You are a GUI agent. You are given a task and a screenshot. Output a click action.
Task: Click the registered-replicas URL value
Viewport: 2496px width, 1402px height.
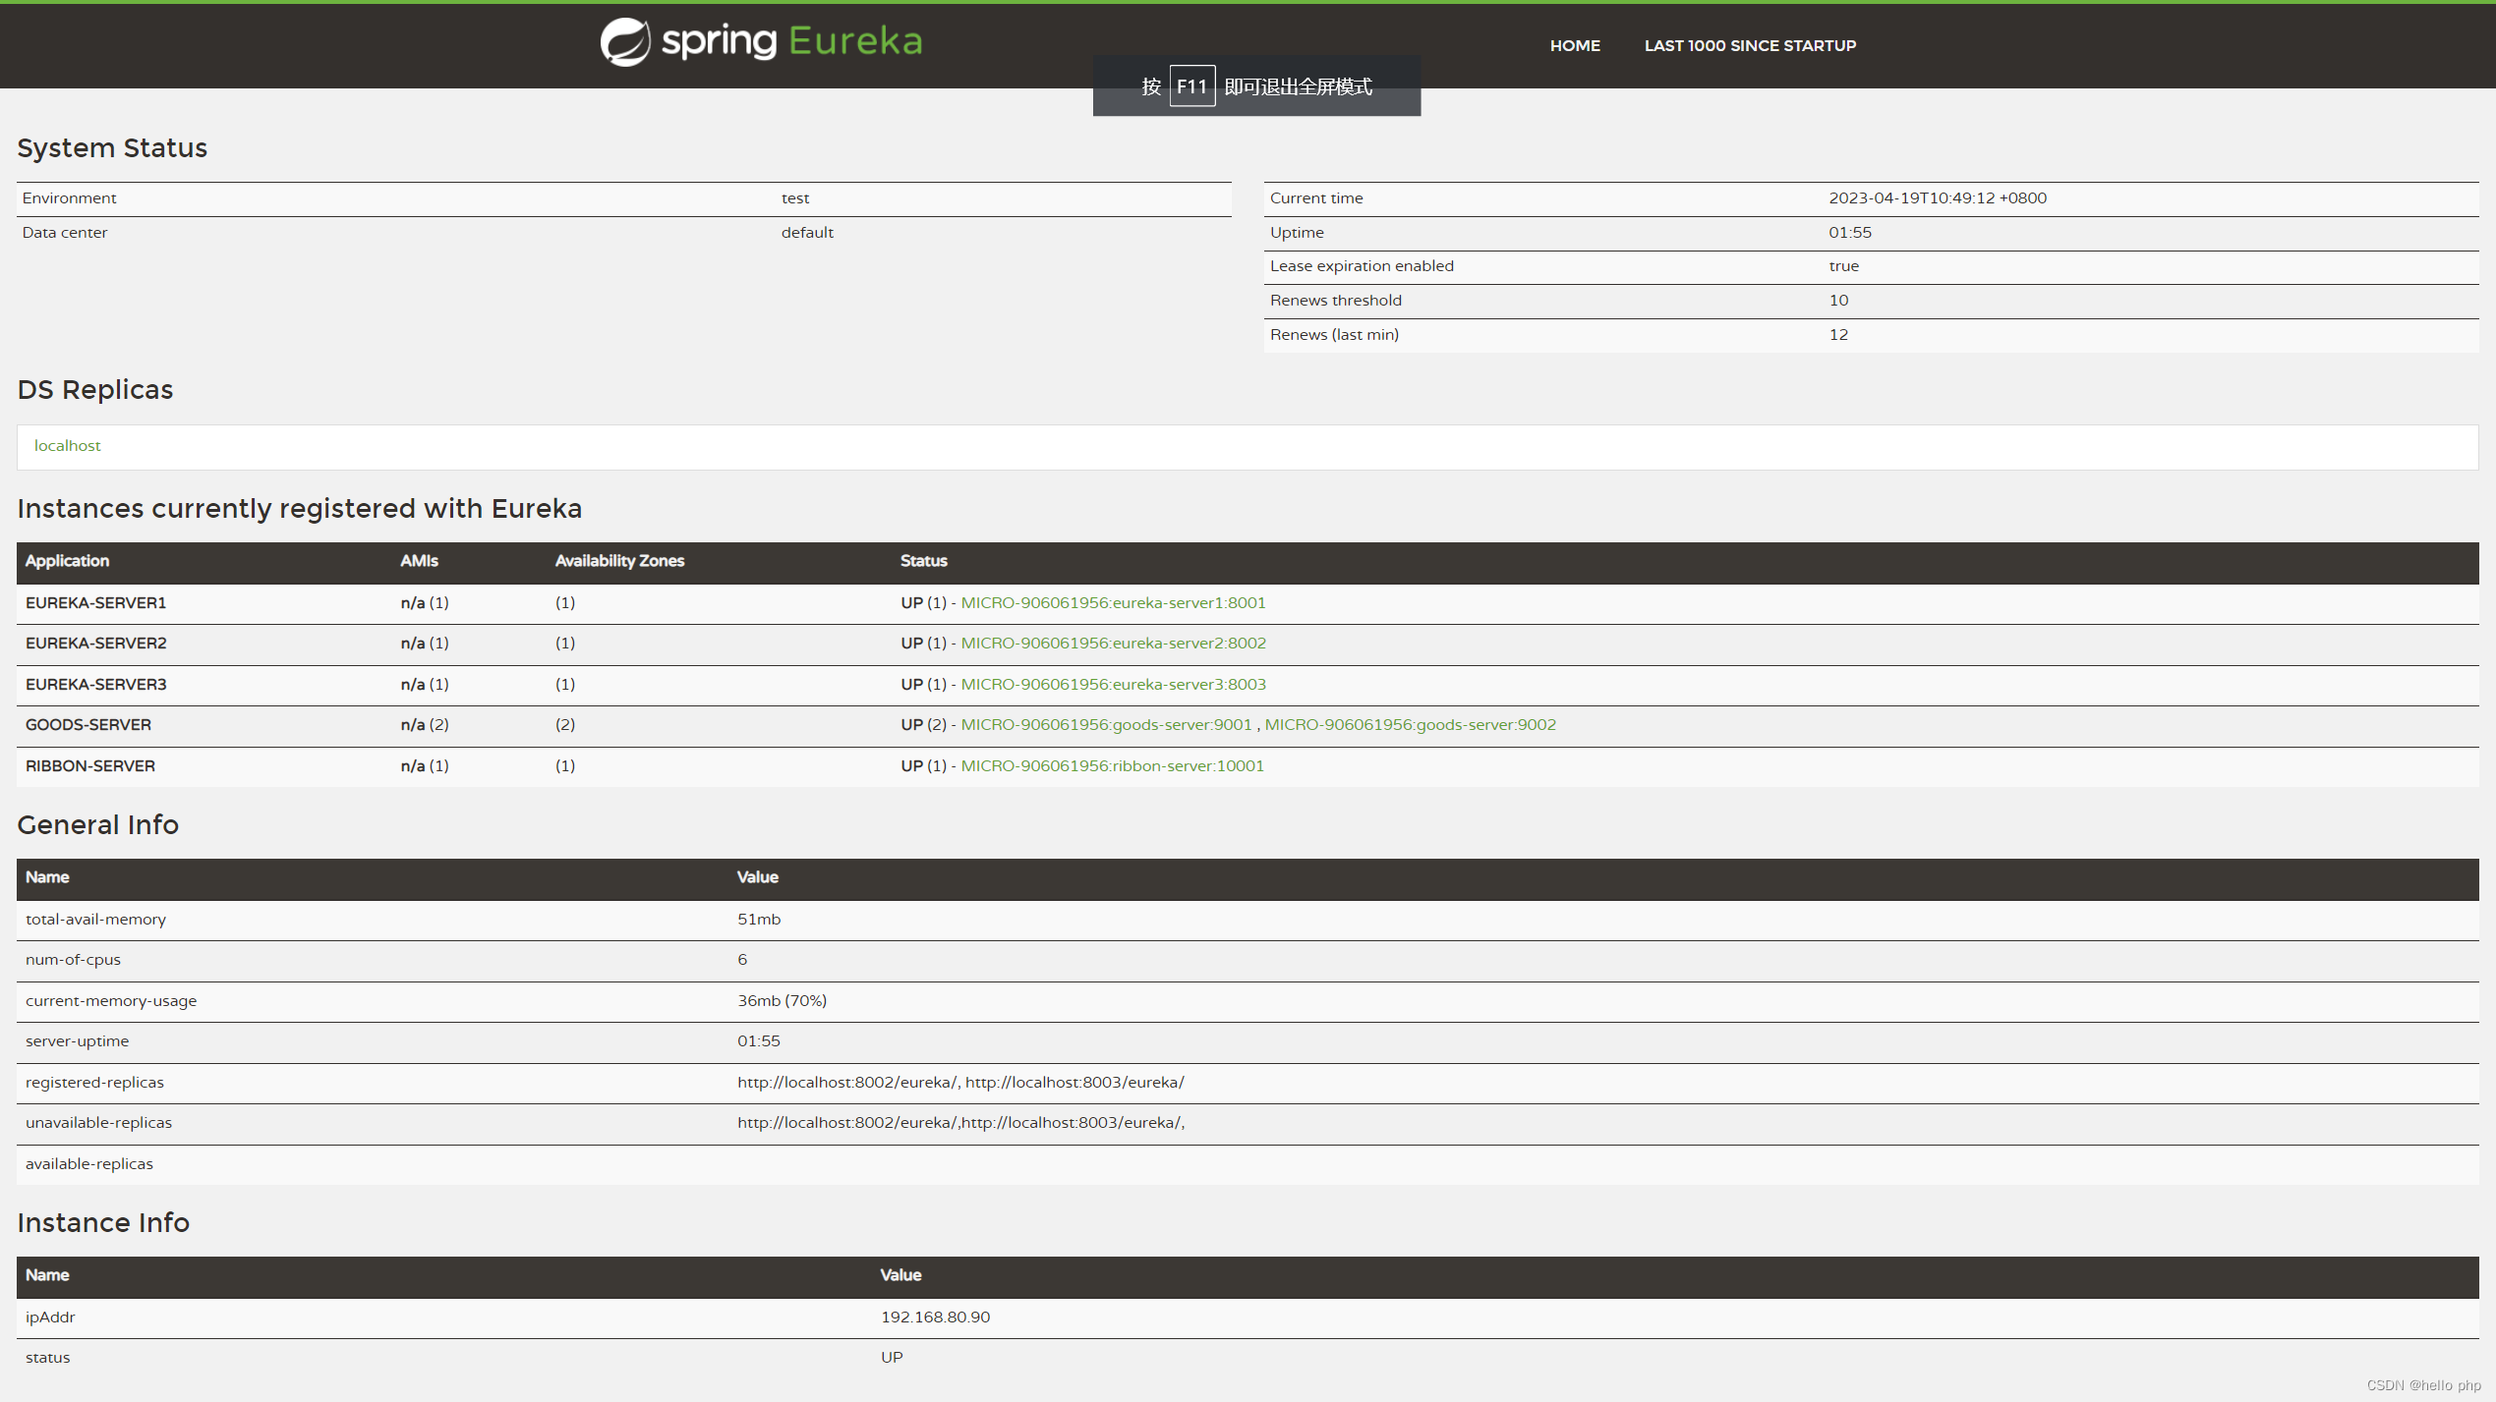coord(960,1083)
